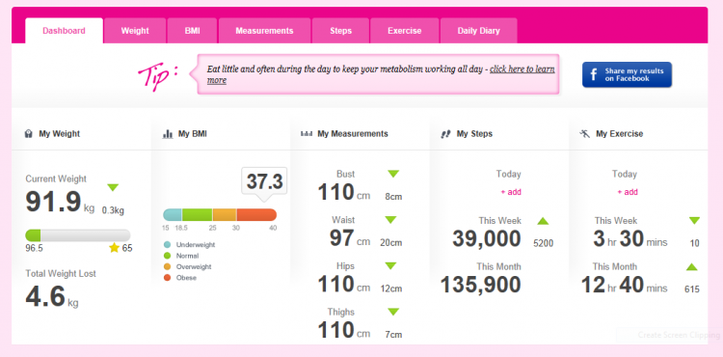Go to the Steps tab
The height and width of the screenshot is (357, 723).
[340, 31]
